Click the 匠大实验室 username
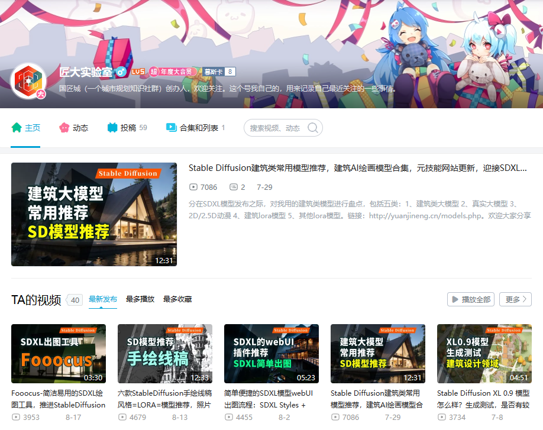543x430 pixels. (86, 72)
